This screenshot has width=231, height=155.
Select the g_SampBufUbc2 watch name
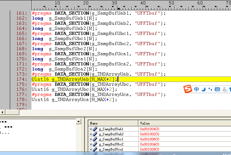point(111,144)
